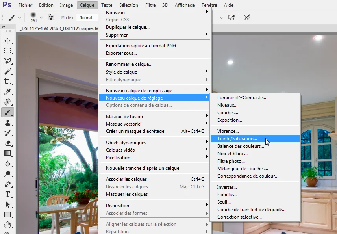Click Renommer le calque
This screenshot has height=234, width=337.
point(155,64)
